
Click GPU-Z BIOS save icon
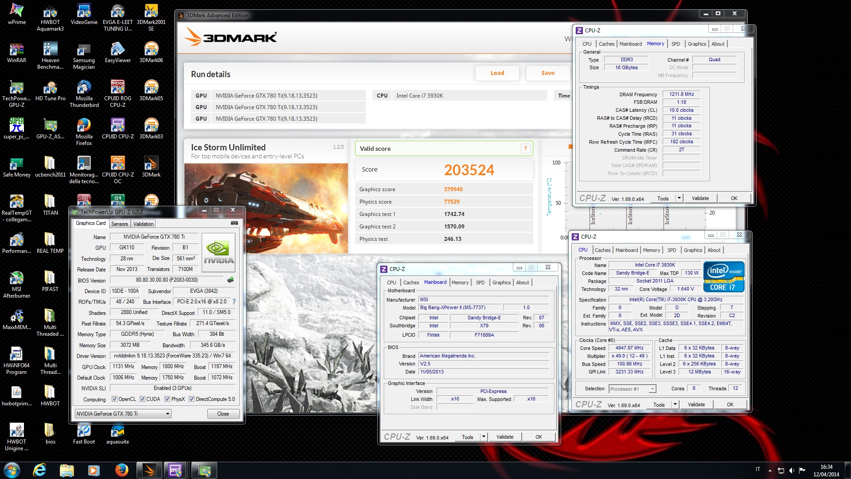coord(230,280)
